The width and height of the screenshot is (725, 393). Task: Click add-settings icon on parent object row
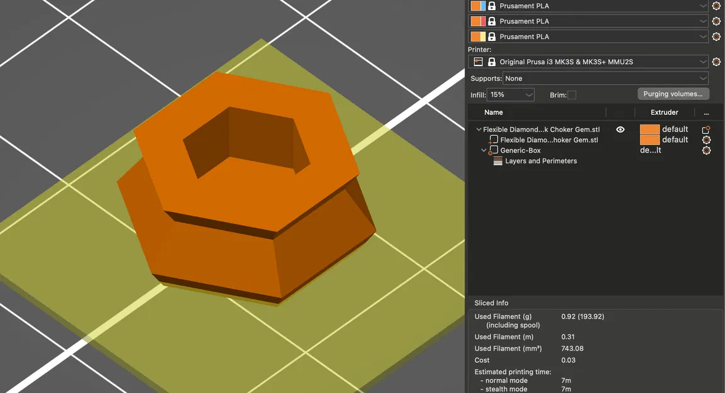pyautogui.click(x=706, y=130)
